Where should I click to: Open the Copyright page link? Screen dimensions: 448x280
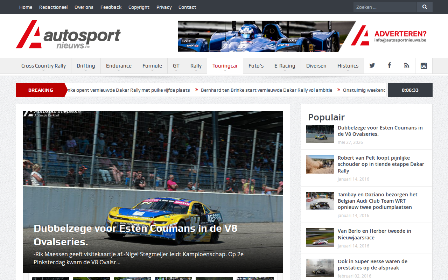(139, 7)
